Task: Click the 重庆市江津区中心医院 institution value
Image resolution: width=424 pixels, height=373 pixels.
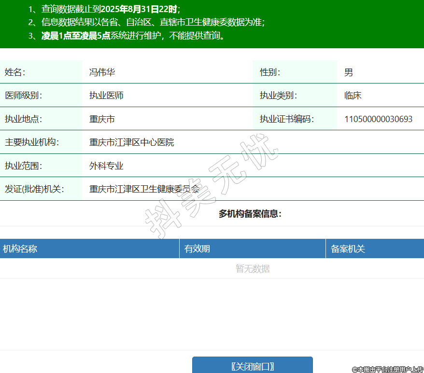Action: tap(131, 142)
